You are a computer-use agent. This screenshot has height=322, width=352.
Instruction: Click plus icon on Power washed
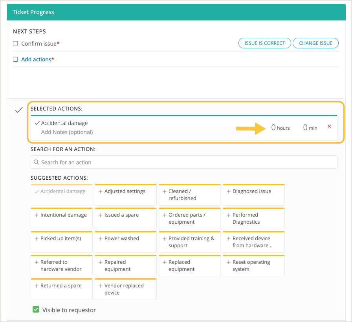coord(101,239)
